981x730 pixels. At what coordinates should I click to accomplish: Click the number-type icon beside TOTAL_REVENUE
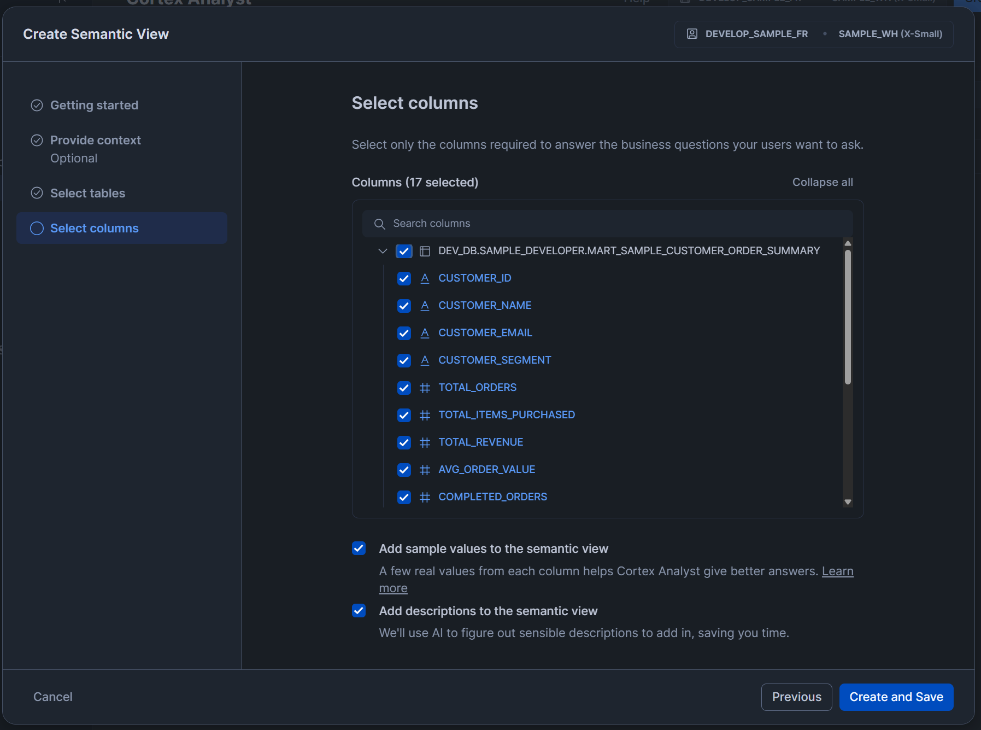(x=425, y=442)
